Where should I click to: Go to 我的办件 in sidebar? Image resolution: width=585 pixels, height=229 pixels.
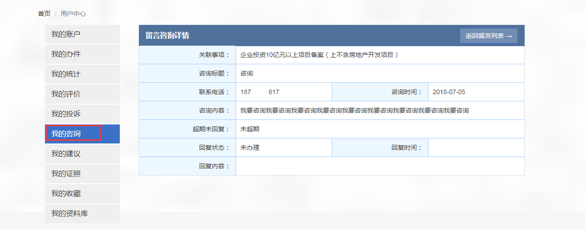82,54
